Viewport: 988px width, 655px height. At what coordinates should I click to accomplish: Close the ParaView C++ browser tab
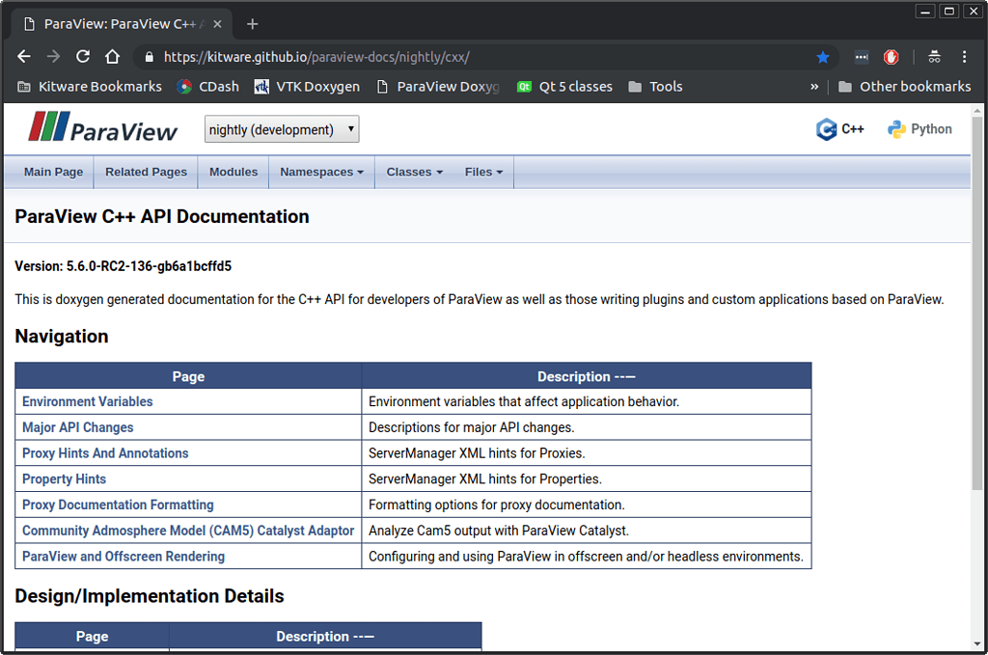click(x=217, y=24)
